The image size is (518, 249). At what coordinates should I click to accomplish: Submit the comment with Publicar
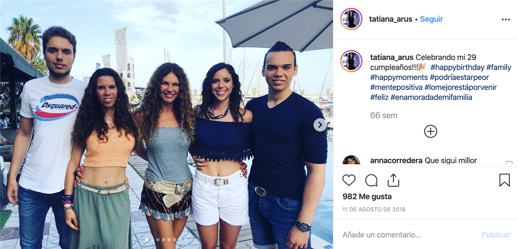click(x=496, y=235)
